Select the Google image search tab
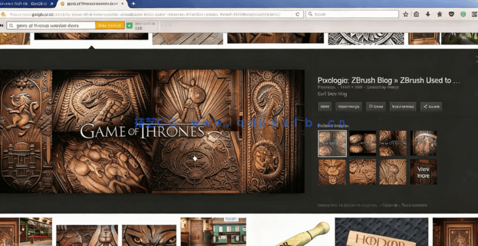Viewport: 478px width, 246px height. click(x=92, y=4)
